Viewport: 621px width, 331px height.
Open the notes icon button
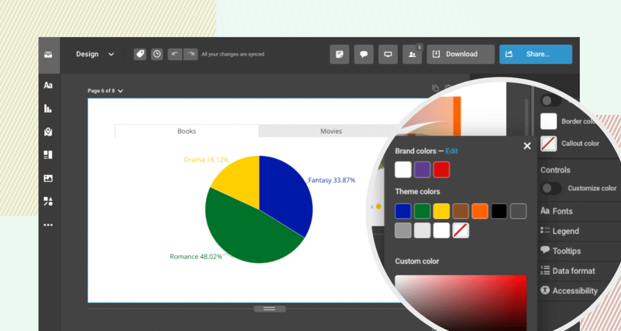(x=340, y=54)
